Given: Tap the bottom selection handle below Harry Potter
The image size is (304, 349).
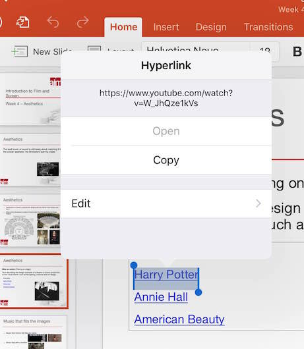Looking at the screenshot, I should pos(198,292).
